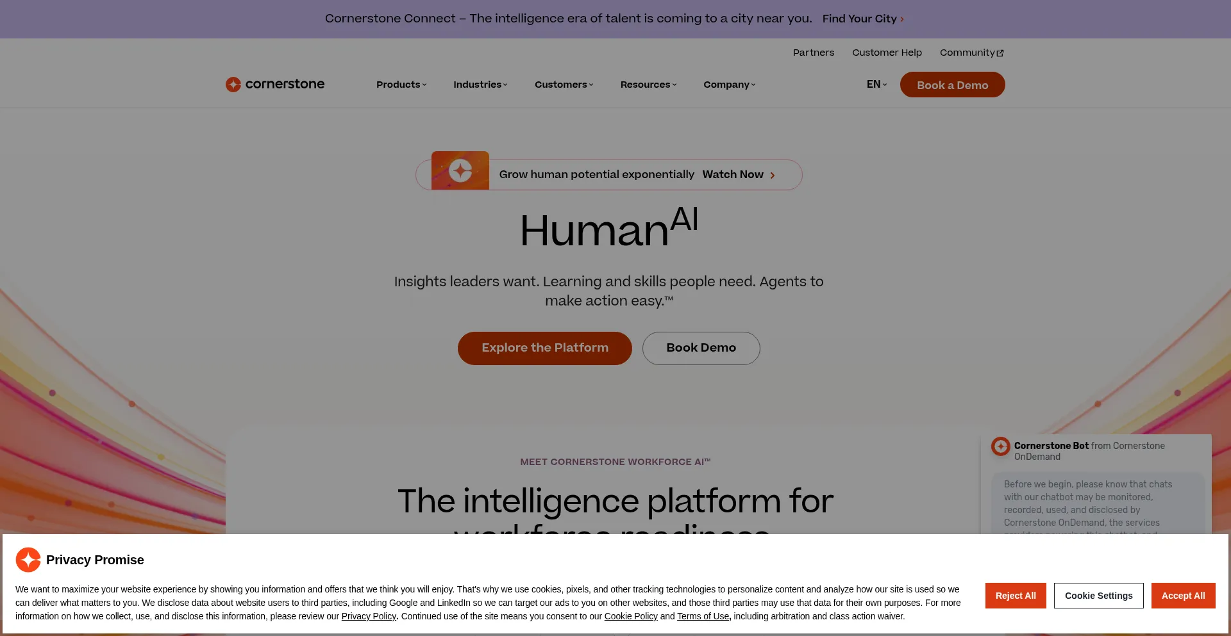Viewport: 1231px width, 636px height.
Task: Click 'MEET CORNERSTONE WORKFORCE AI' label
Action: (x=615, y=462)
